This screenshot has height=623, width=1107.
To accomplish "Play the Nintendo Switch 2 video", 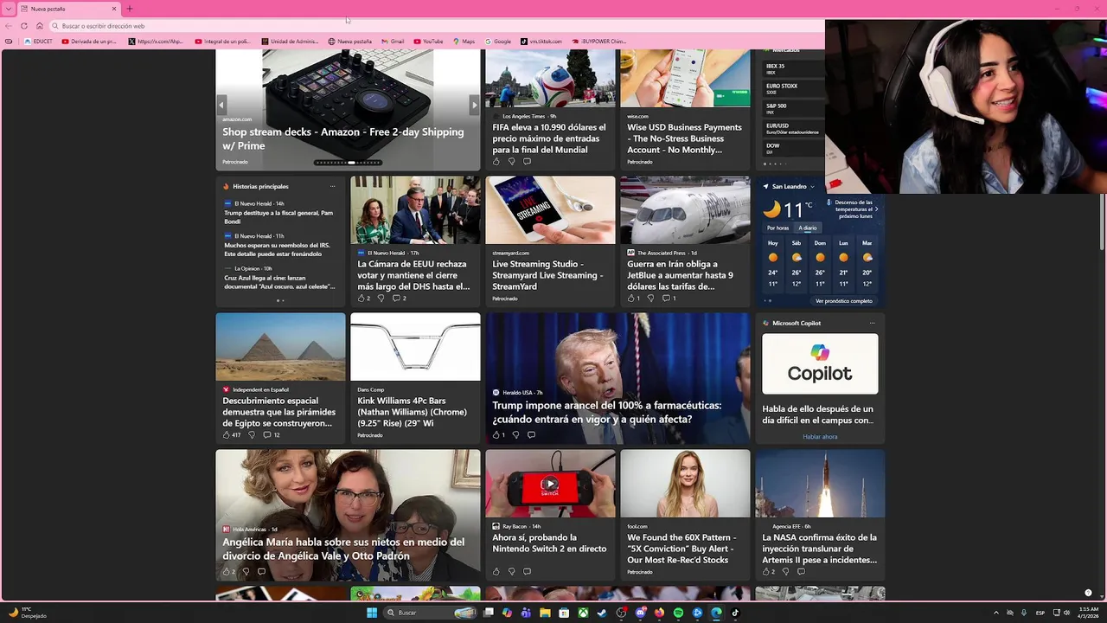I will (x=550, y=484).
